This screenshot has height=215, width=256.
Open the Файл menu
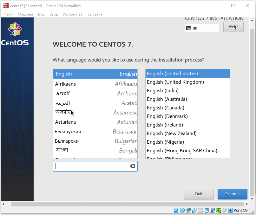(8, 14)
